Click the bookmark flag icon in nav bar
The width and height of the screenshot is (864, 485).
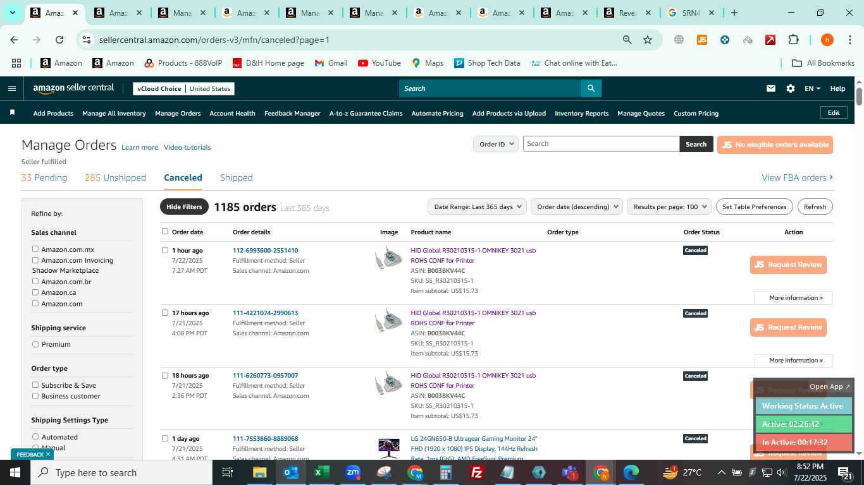point(12,112)
